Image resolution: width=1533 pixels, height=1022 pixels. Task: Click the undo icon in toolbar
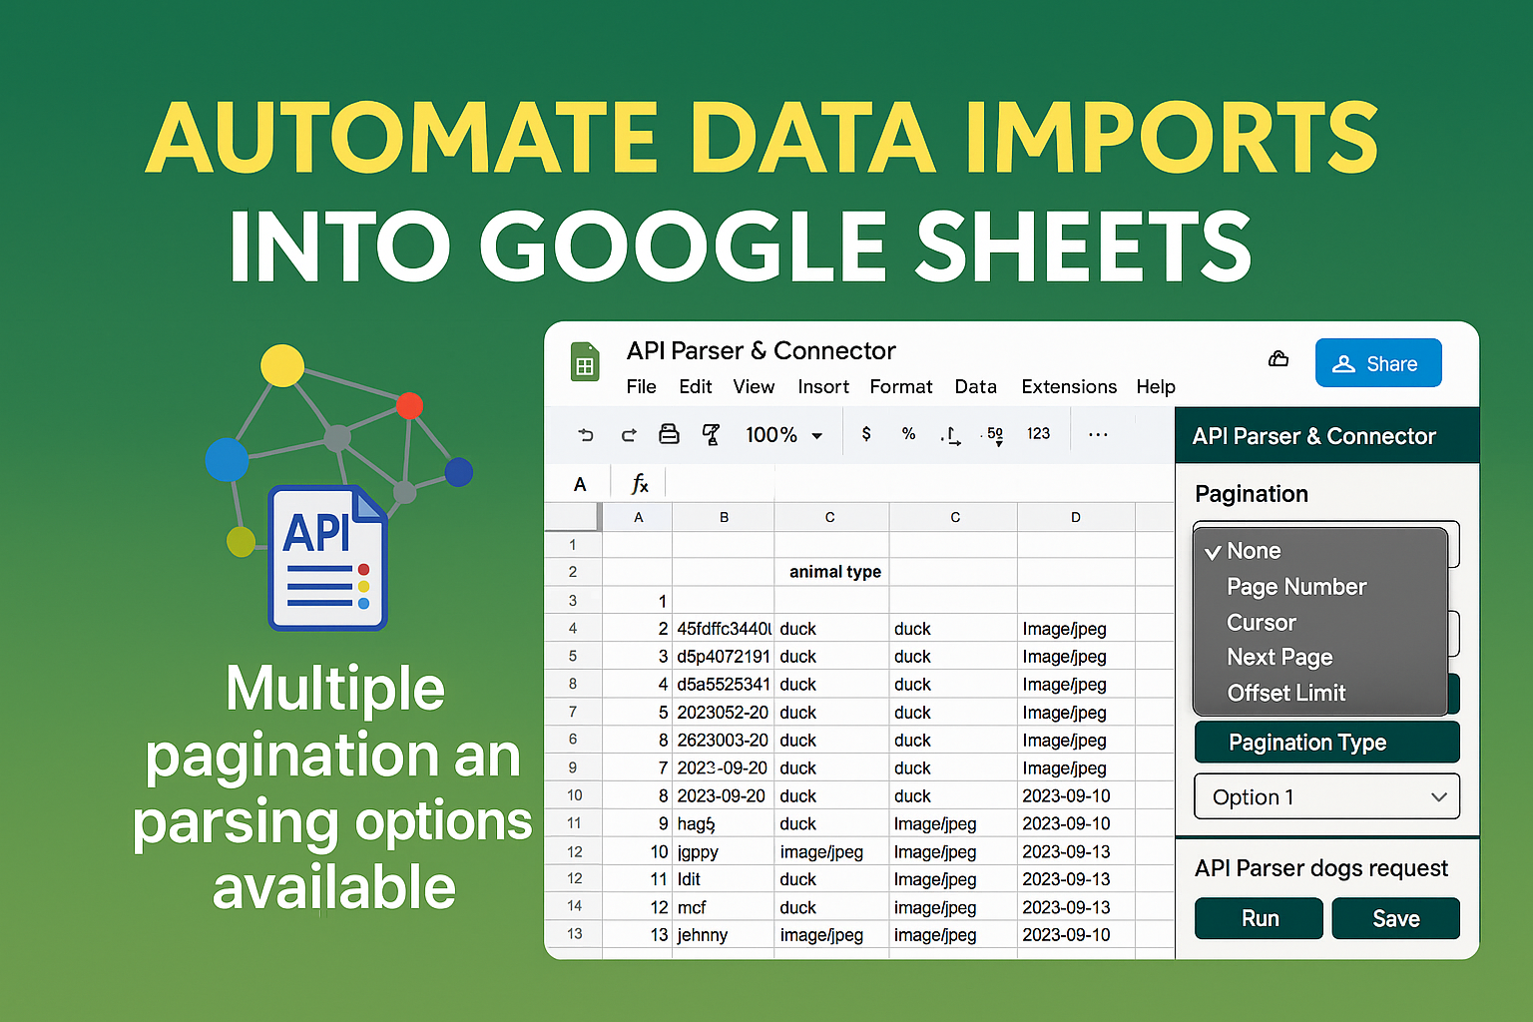click(586, 434)
